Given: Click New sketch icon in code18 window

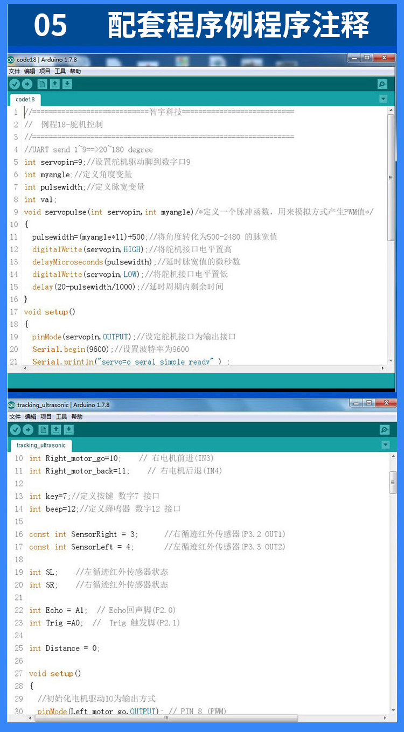Looking at the screenshot, I should (x=42, y=84).
